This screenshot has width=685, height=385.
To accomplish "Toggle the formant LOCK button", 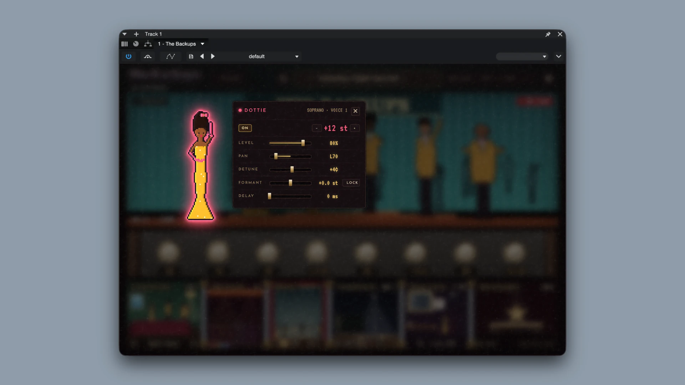I will (x=352, y=183).
